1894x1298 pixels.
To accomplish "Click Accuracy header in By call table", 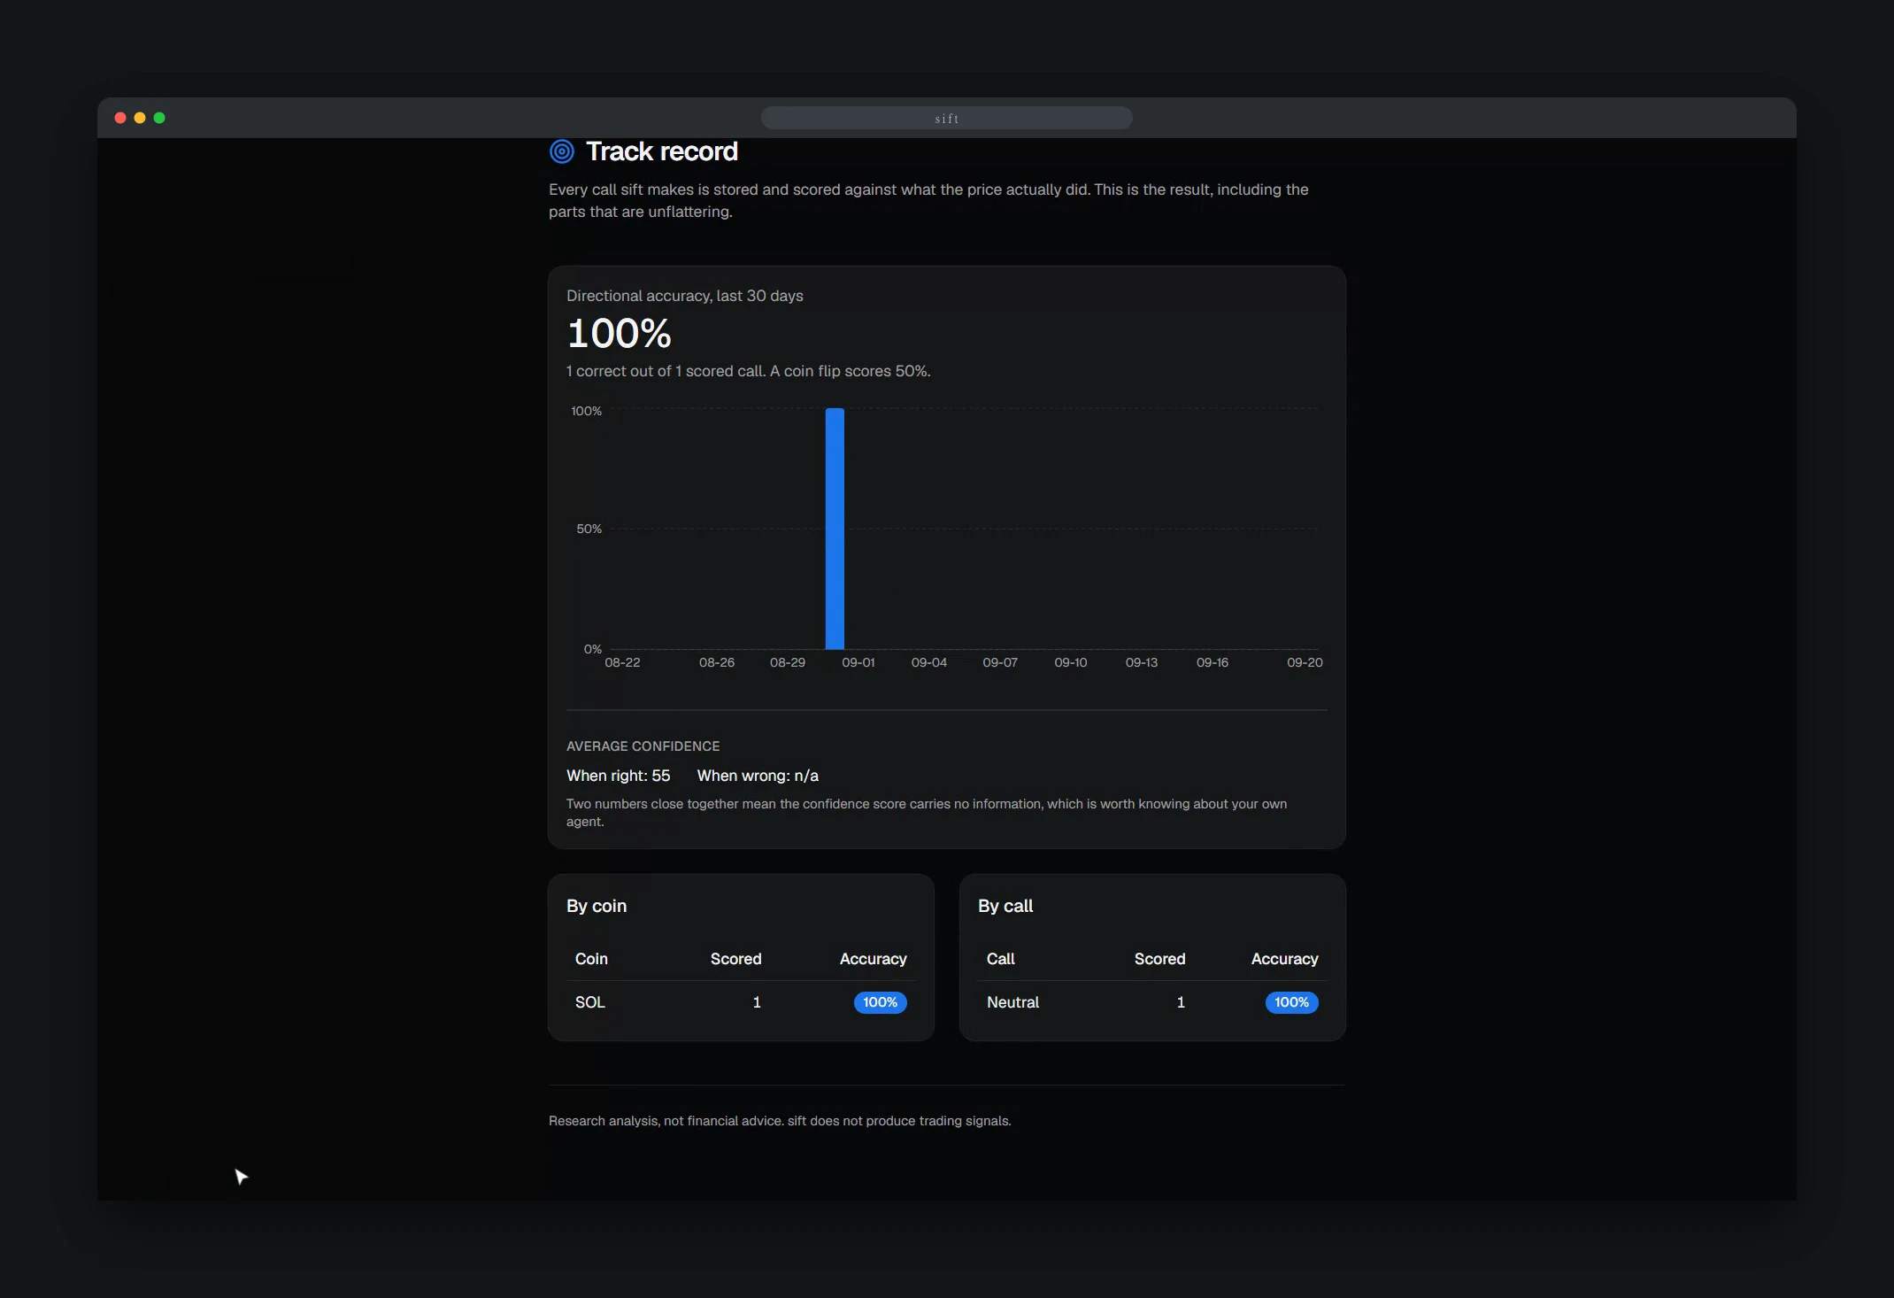I will [x=1284, y=959].
